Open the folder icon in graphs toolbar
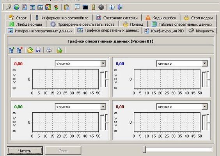Viewport: 220px width, 156px height. (30, 50)
